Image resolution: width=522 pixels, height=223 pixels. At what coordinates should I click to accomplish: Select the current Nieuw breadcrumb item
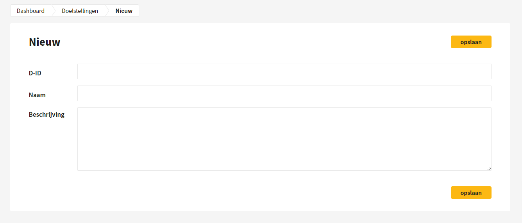pyautogui.click(x=124, y=11)
